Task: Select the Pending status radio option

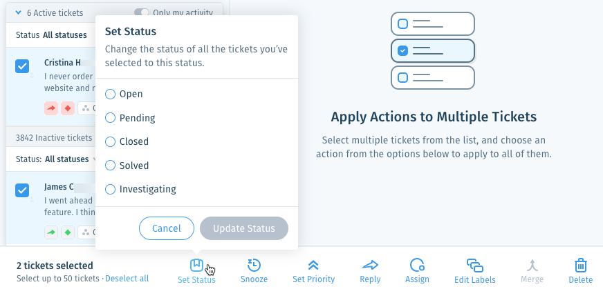Action: coord(111,118)
